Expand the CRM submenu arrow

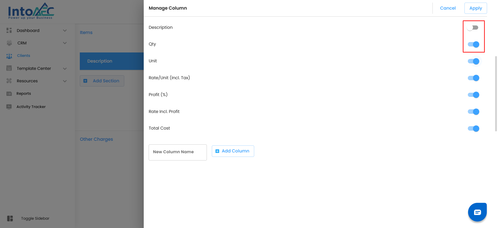click(65, 43)
